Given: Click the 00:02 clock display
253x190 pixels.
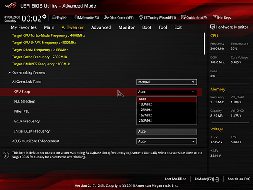Looking at the screenshot, I should coord(32,19).
